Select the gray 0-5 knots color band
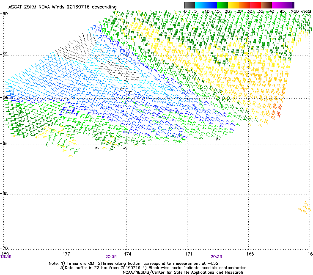This screenshot has height=275, width=313. coord(189,5)
